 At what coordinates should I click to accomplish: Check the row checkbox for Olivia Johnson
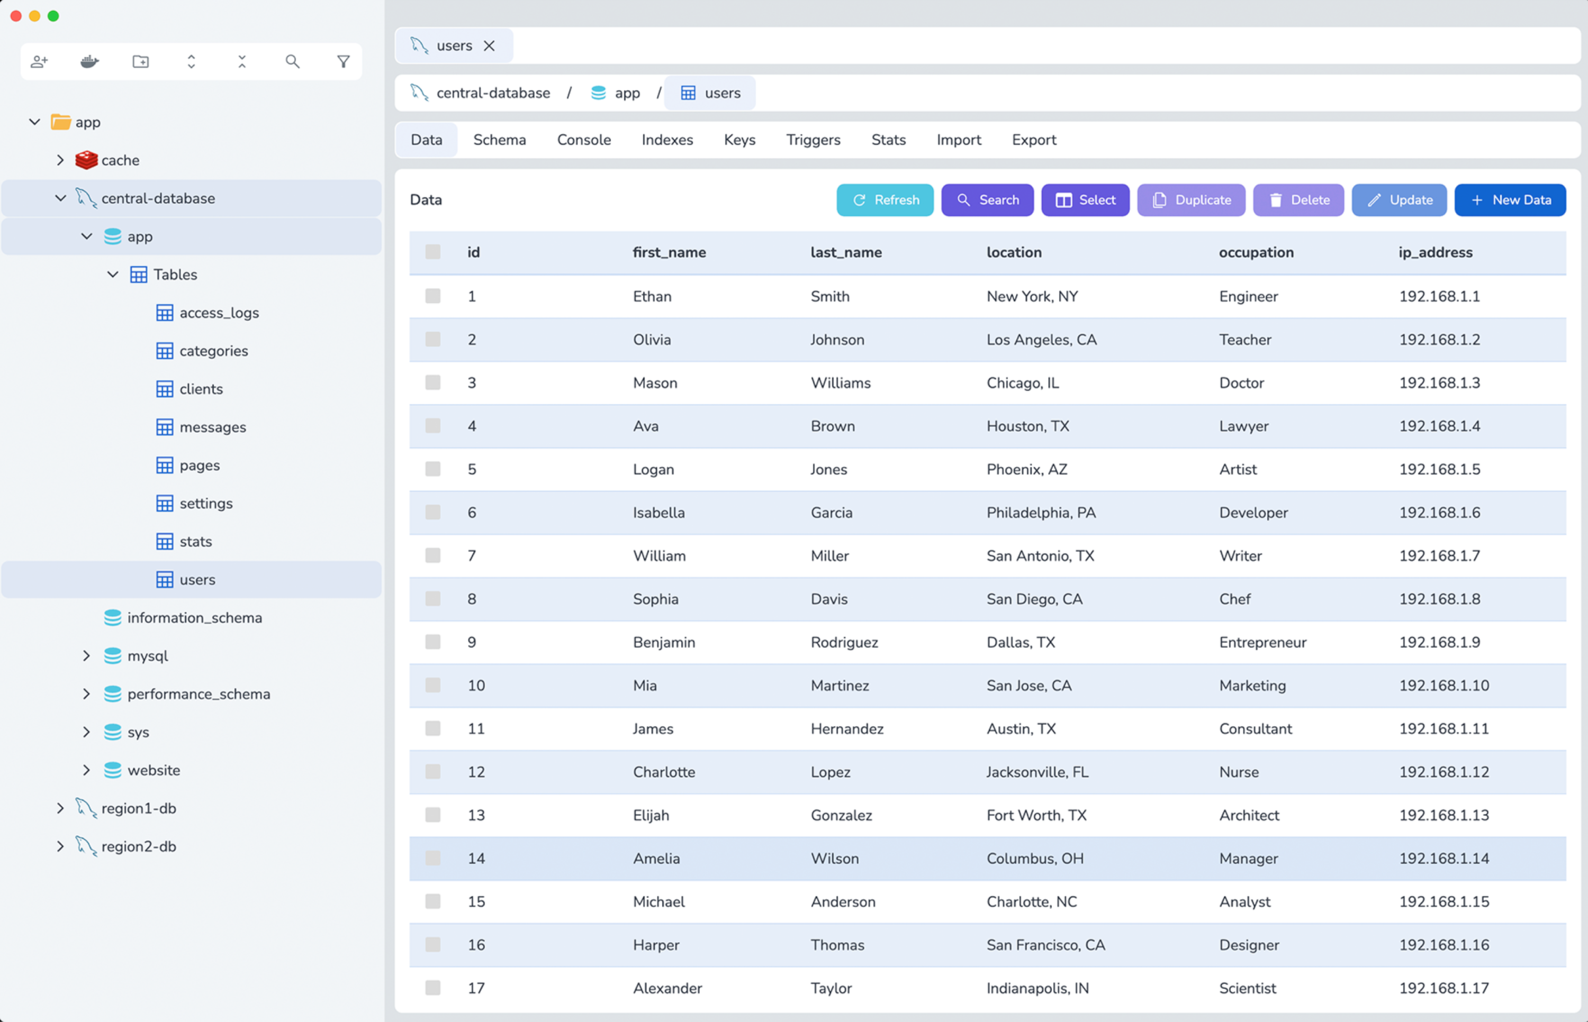(x=433, y=339)
